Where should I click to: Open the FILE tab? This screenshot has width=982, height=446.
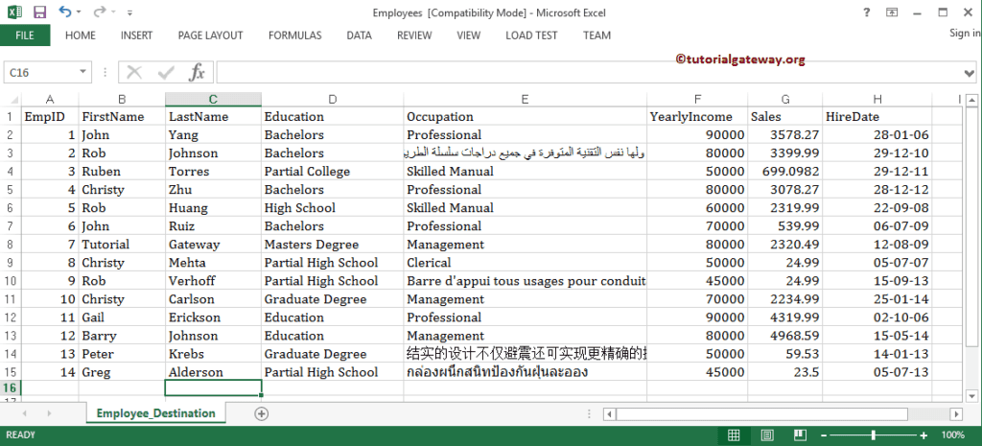(x=25, y=35)
